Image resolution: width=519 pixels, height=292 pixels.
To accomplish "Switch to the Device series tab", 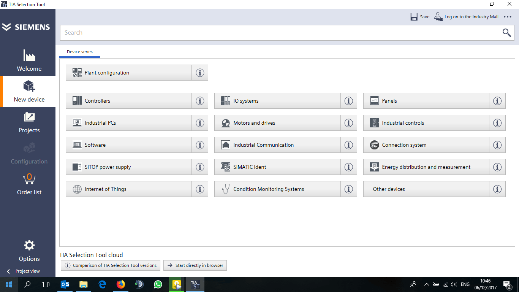I will tap(80, 52).
